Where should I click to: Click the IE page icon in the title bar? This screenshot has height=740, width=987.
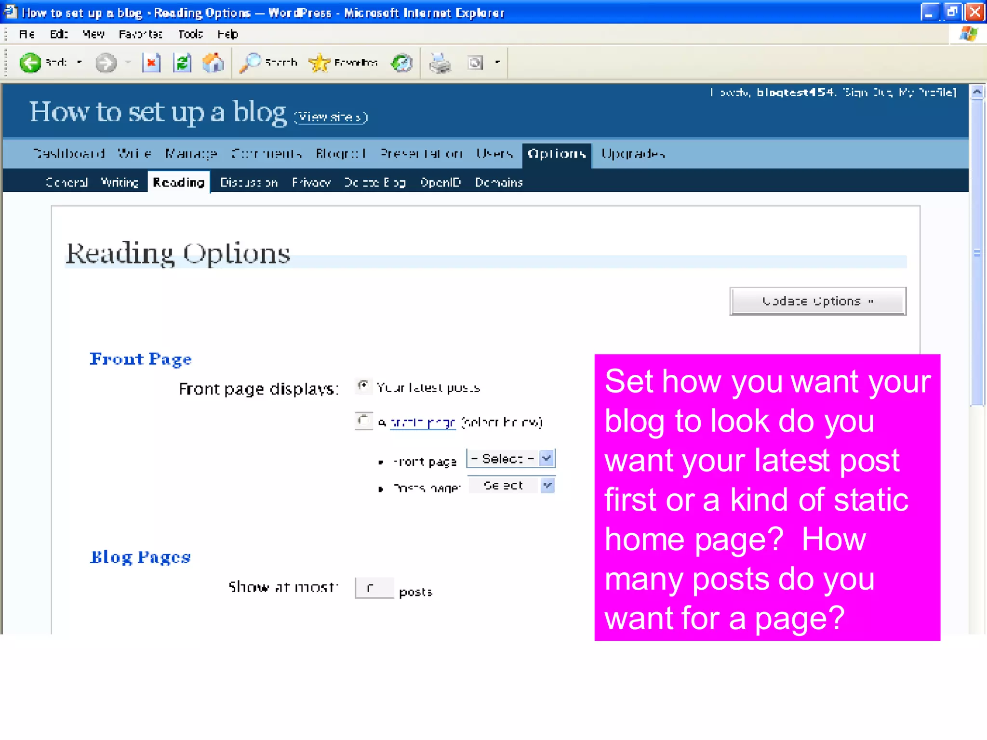click(x=11, y=12)
